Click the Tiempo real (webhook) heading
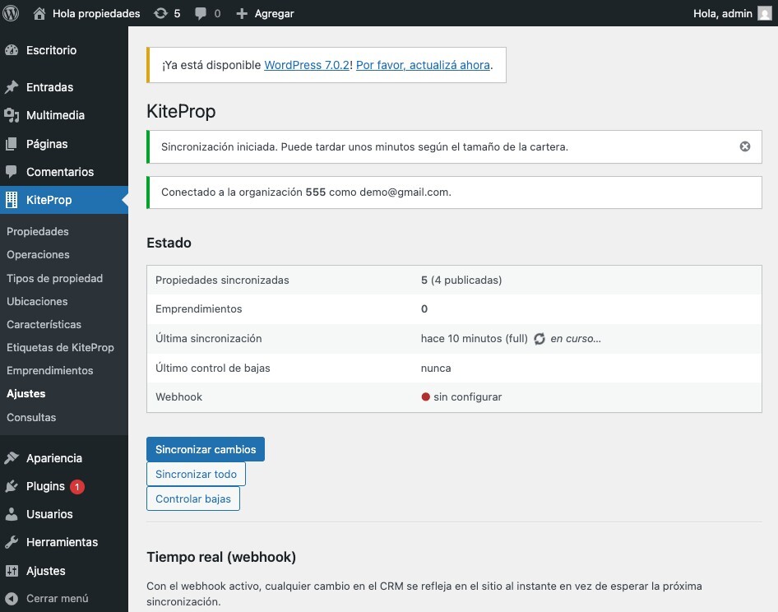Image resolution: width=778 pixels, height=612 pixels. (x=221, y=557)
